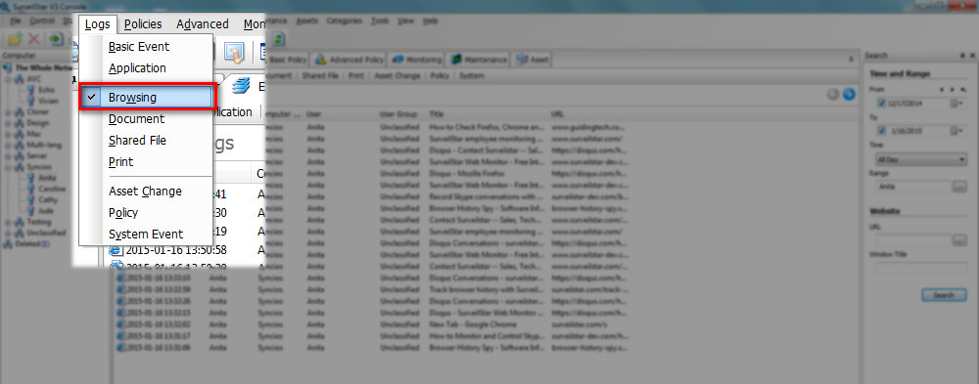Viewport: 979px width, 384px height.
Task: Click the grey previous-page arrow icon
Action: (833, 95)
